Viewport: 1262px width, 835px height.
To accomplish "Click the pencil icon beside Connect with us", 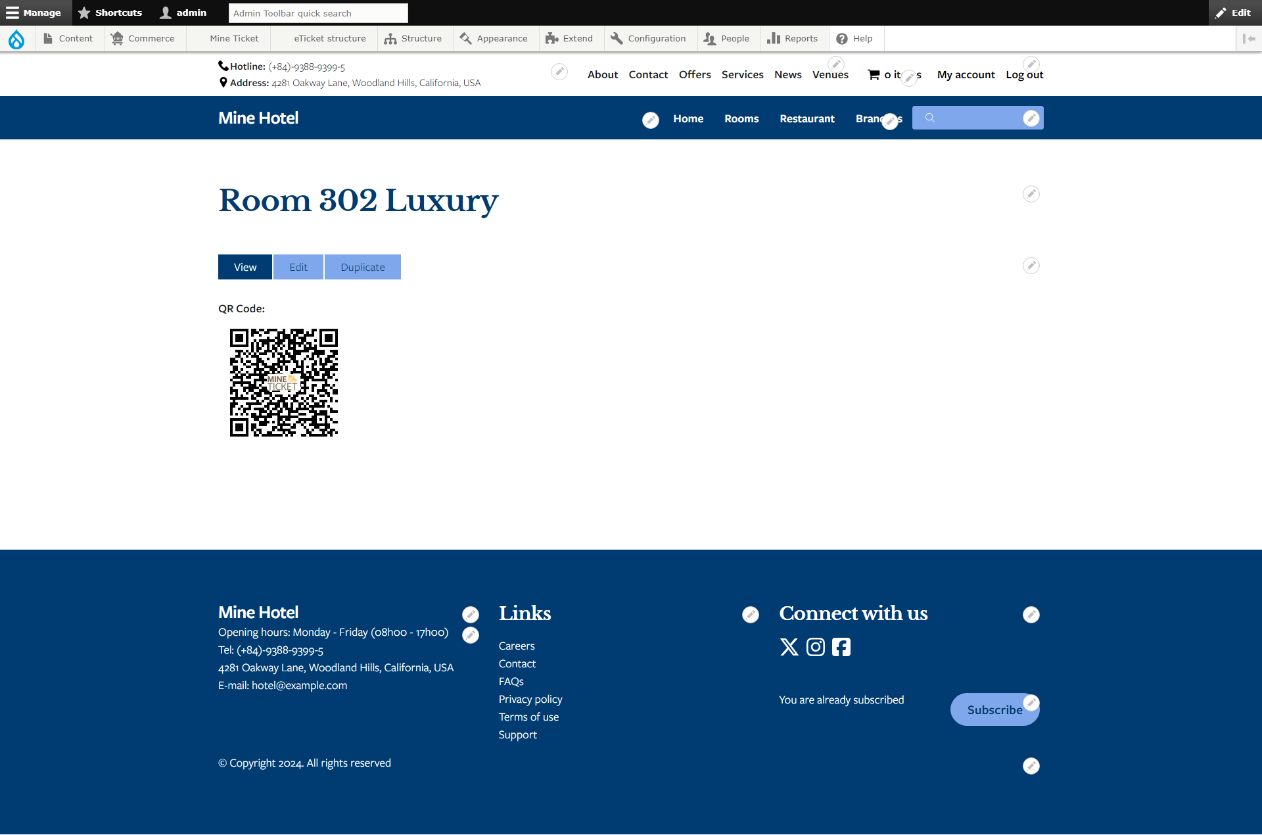I will (1031, 615).
